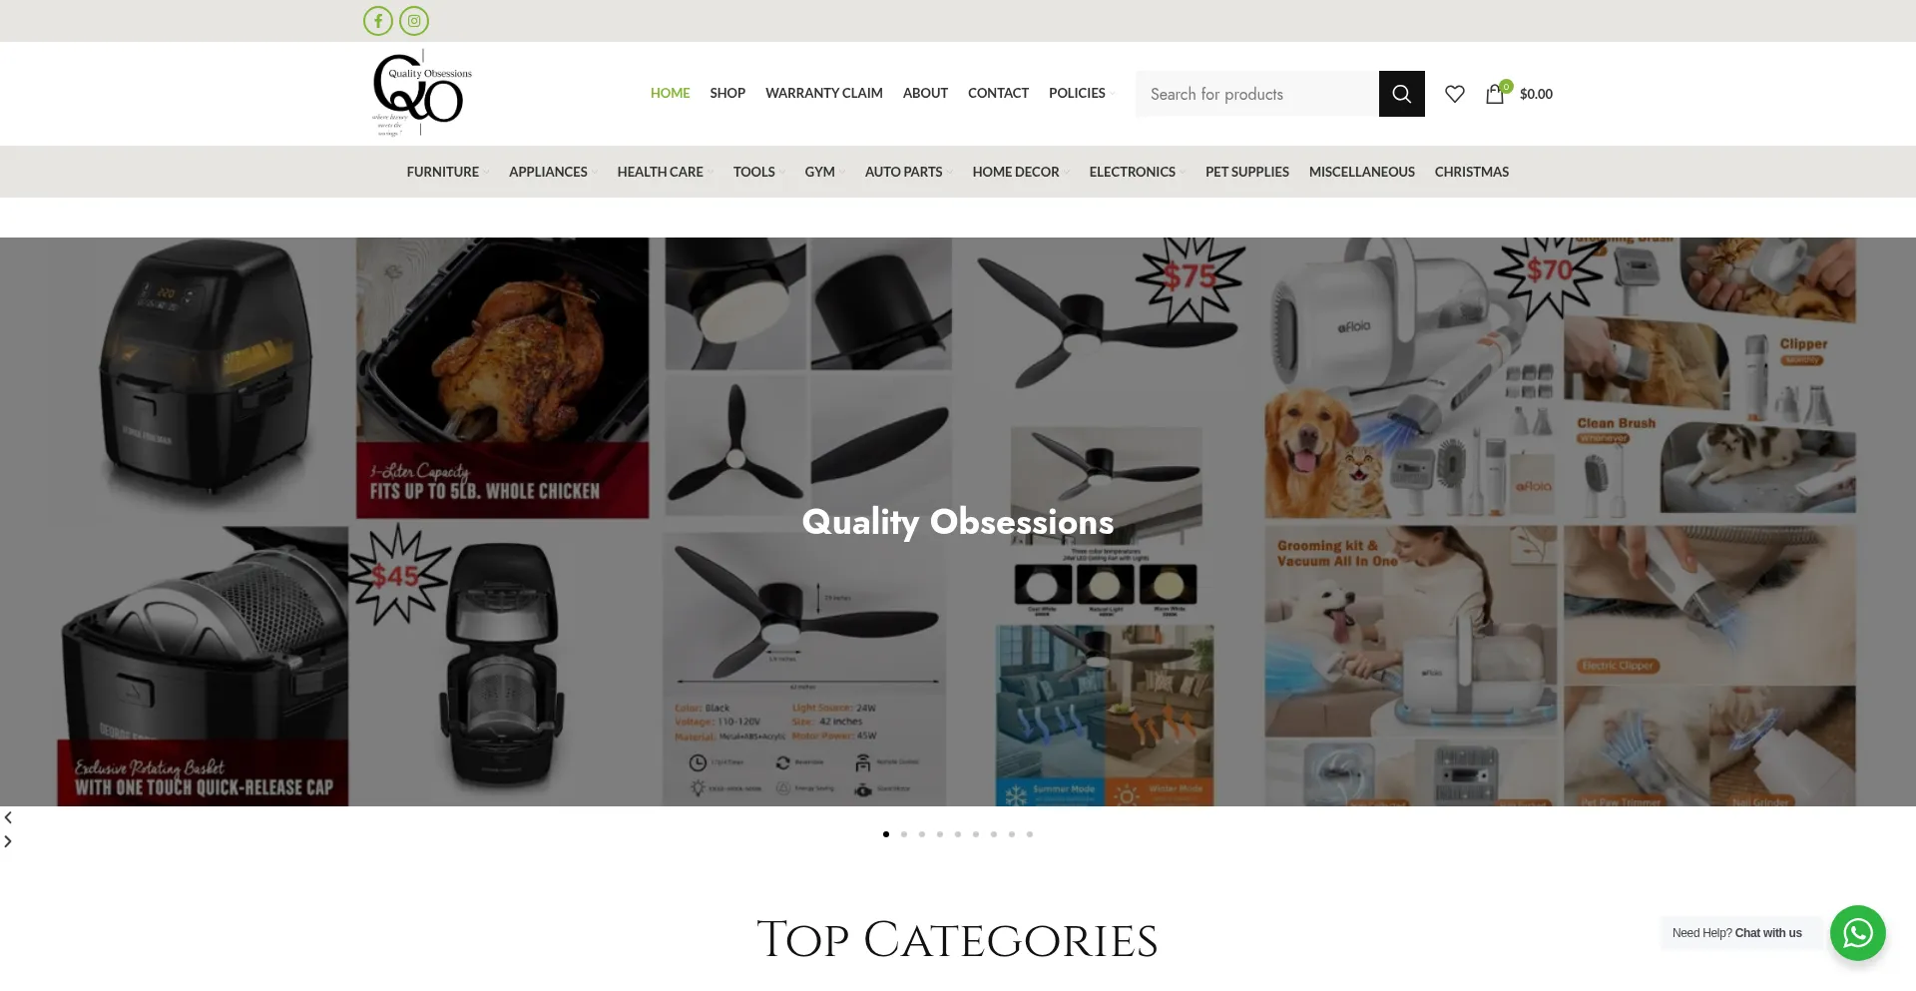The image size is (1916, 991).
Task: Open the Facebook social icon
Action: pyautogui.click(x=378, y=21)
